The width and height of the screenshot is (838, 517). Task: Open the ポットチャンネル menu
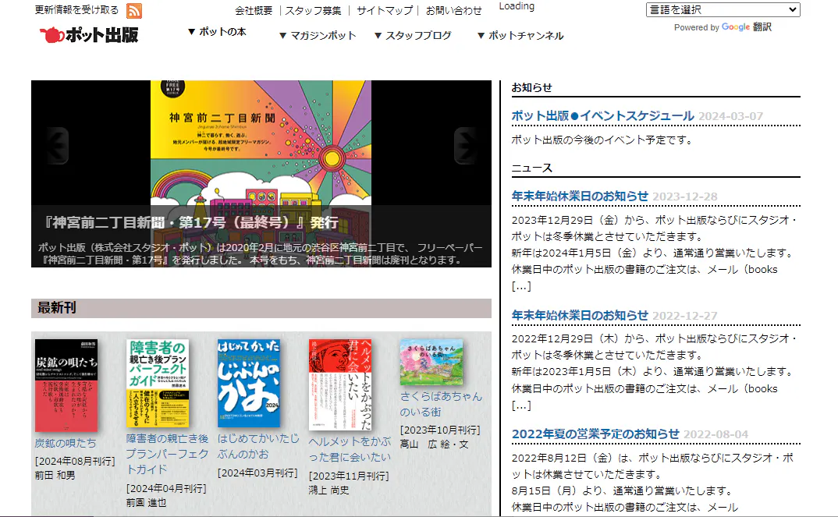coord(520,36)
